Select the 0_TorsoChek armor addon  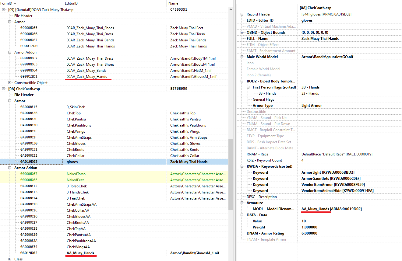[x=114, y=186]
